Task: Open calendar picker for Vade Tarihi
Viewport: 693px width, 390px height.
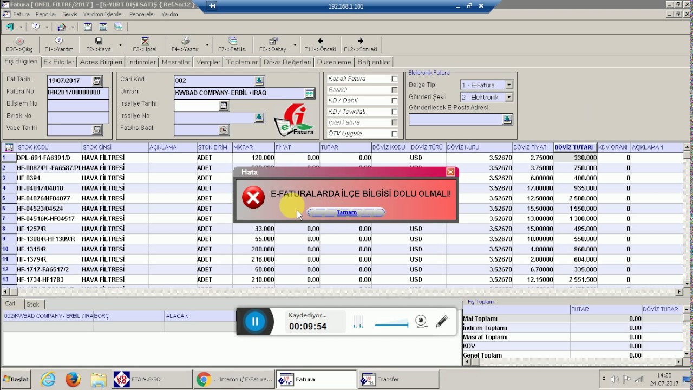Action: pos(97,129)
